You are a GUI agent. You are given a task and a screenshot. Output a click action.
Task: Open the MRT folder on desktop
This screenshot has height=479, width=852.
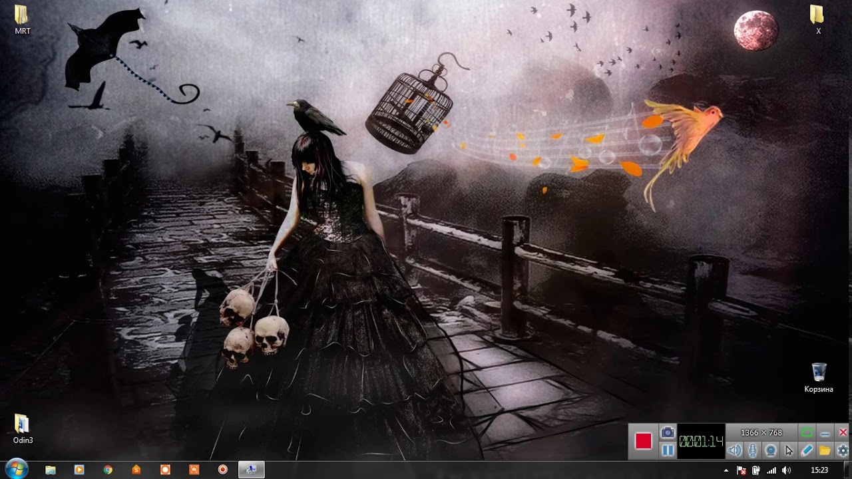tap(22, 19)
